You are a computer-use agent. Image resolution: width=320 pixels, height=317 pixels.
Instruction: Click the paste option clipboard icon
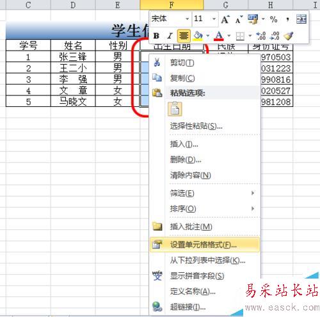175,109
